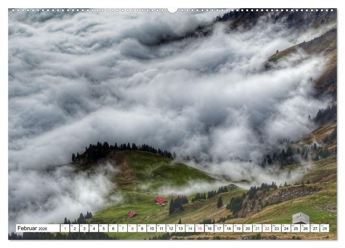Select date 4 Wednesday cell
Viewport: 345px width, 248px height.
tap(93, 229)
